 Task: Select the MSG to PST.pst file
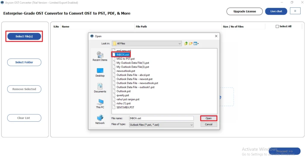pyautogui.click(x=125, y=59)
